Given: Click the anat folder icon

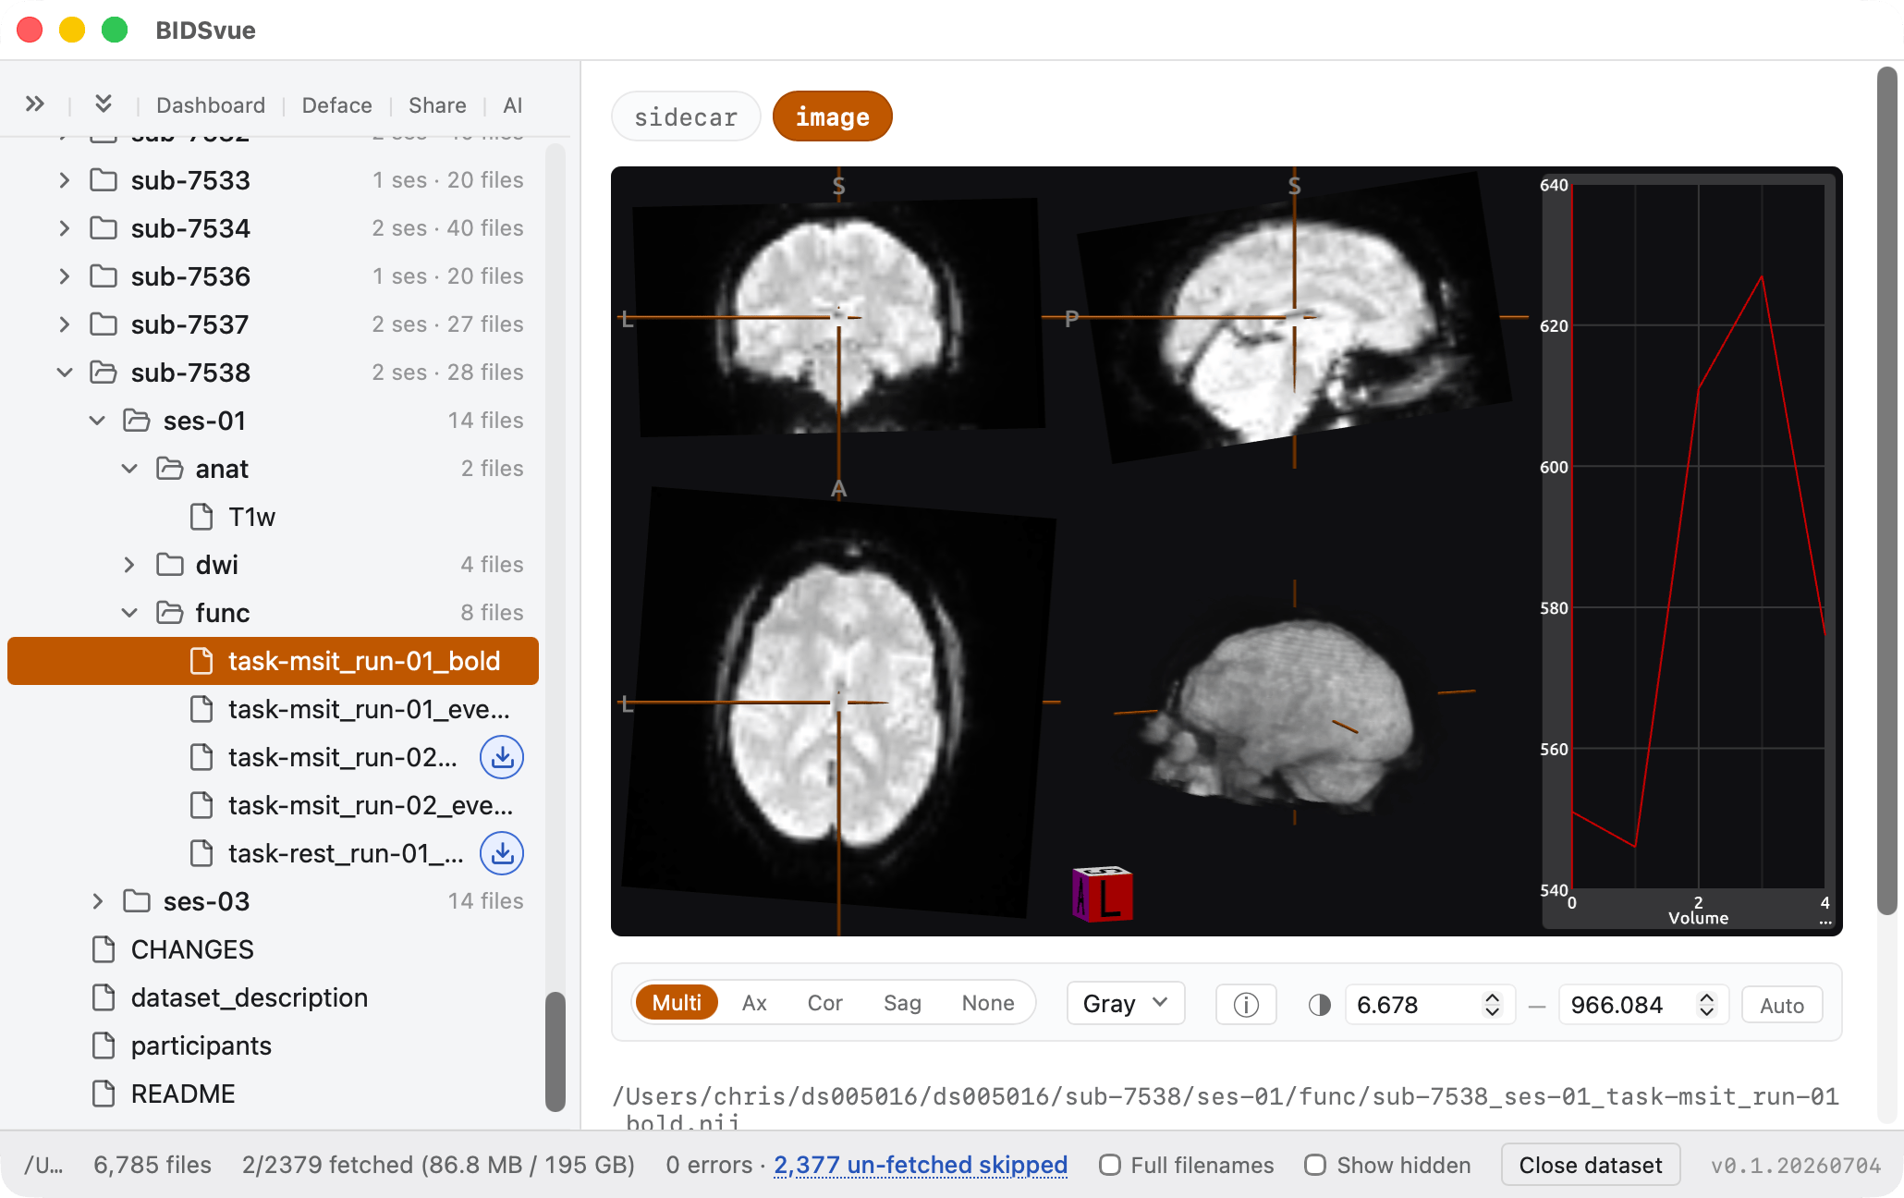Looking at the screenshot, I should point(170,469).
